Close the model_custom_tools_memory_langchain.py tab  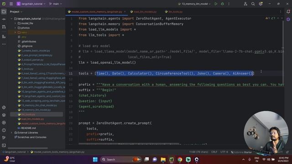coord(125,12)
